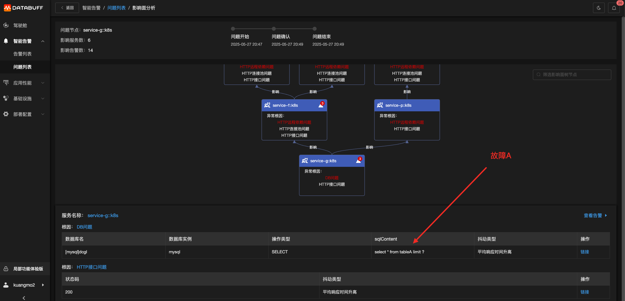Click the lock icon beside 局部功能体验版
Viewport: 625px width, 301px height.
pyautogui.click(x=6, y=269)
